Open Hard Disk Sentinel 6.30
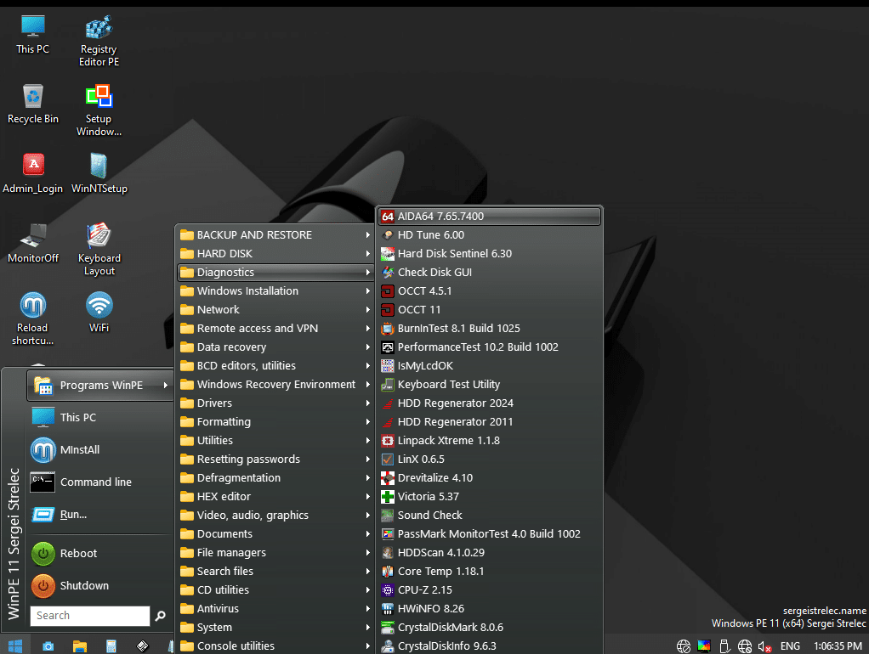The width and height of the screenshot is (869, 654). pos(490,254)
